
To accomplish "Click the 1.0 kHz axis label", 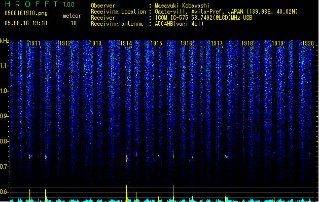I will [5, 91].
